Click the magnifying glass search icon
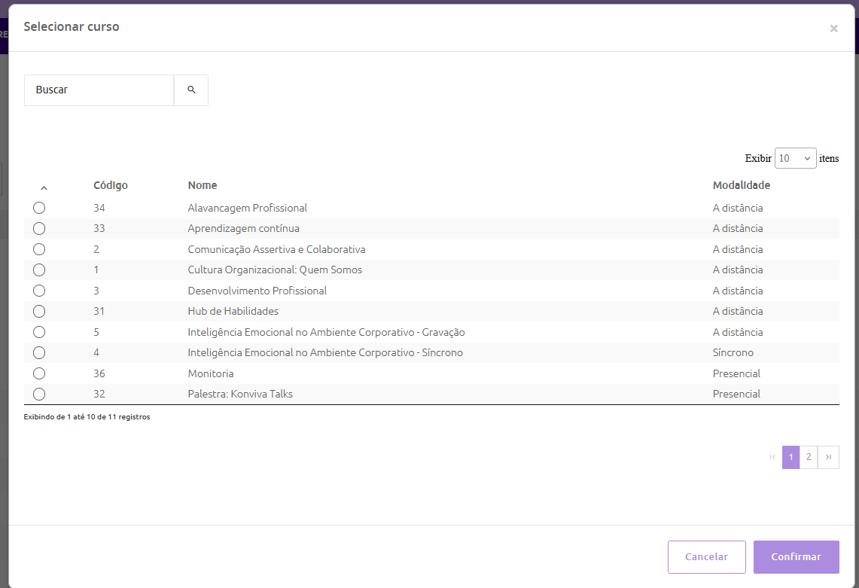859x588 pixels. pyautogui.click(x=191, y=90)
